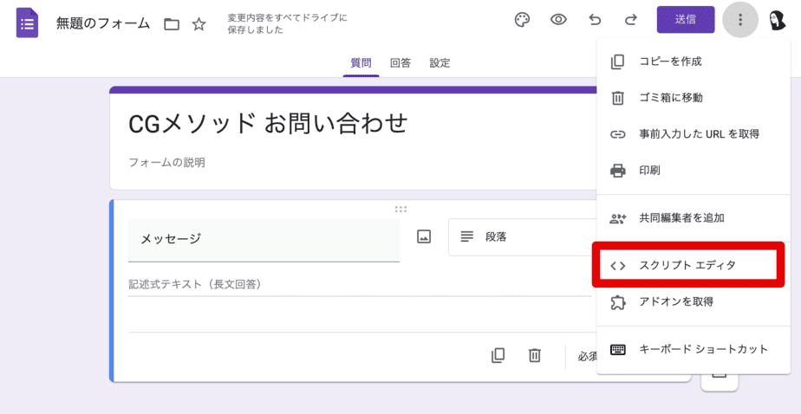Click the Google Forms home icon
The height and width of the screenshot is (414, 801).
27,23
